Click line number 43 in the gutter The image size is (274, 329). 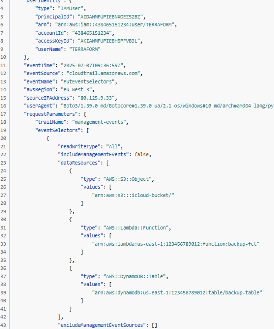pos(3,325)
